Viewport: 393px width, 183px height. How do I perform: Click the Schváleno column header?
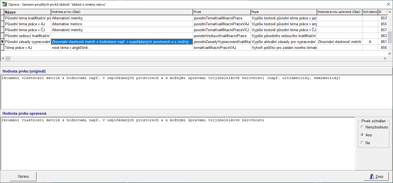(x=370, y=12)
